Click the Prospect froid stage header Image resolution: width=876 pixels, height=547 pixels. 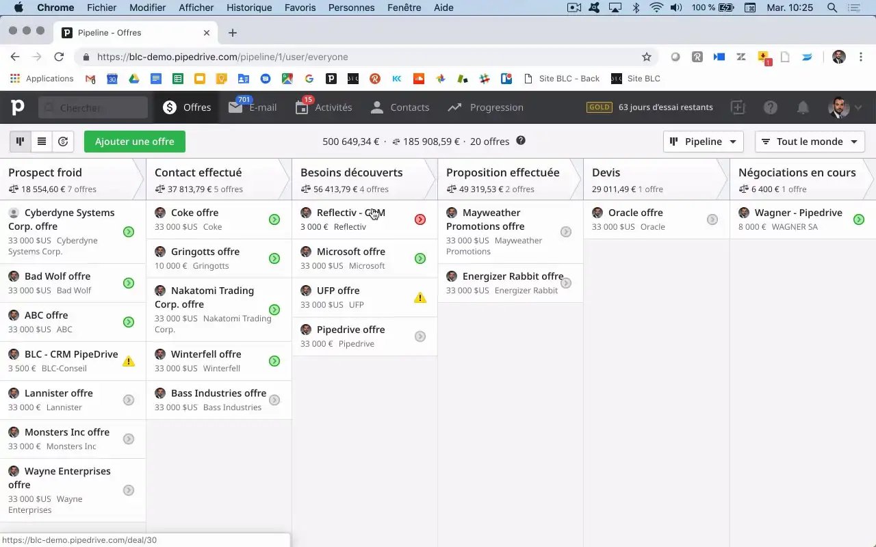click(x=73, y=180)
